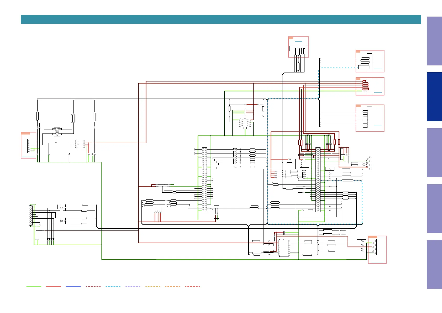The height and width of the screenshot is (313, 442).
Task: Select lower filter beside nine-pin connector
Action: (x=62, y=221)
